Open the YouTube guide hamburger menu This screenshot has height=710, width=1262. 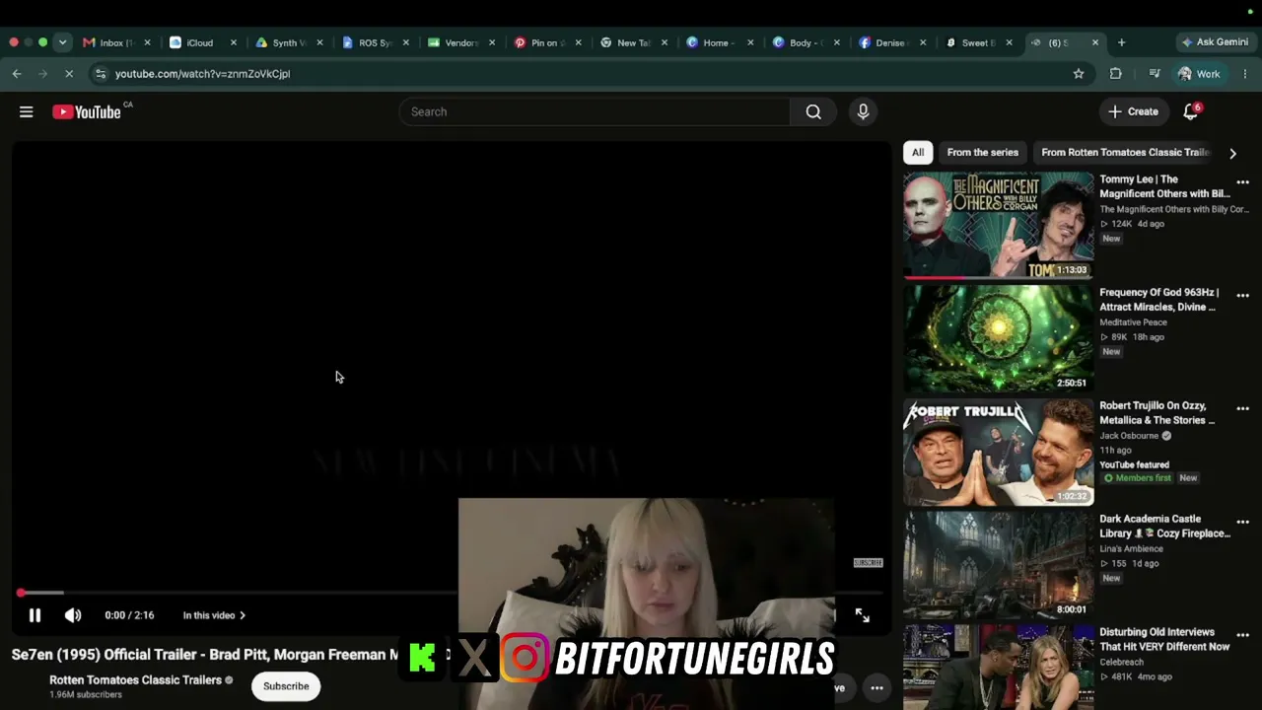click(x=27, y=112)
